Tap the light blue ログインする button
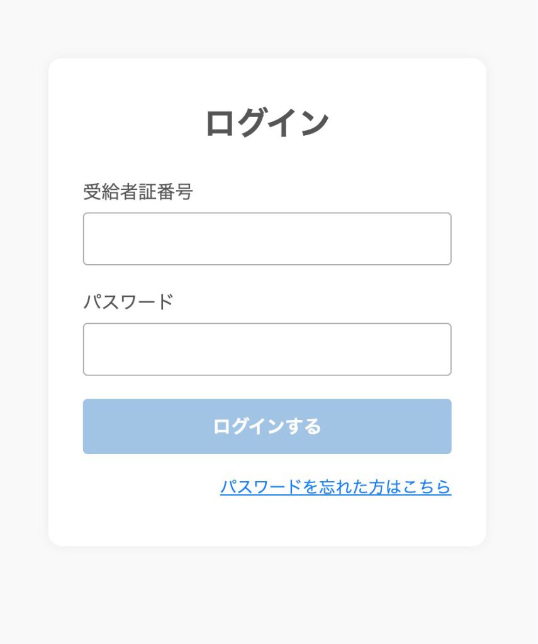Image resolution: width=538 pixels, height=644 pixels. 267,426
